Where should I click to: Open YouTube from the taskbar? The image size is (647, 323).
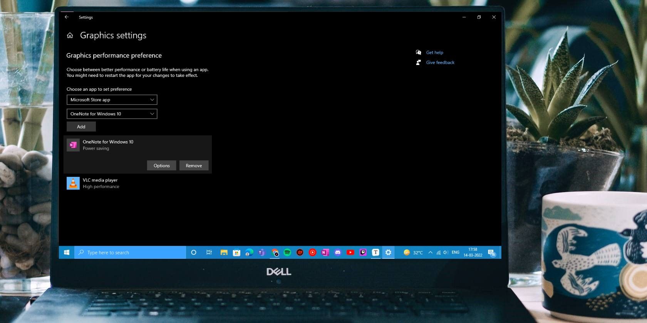pyautogui.click(x=350, y=252)
